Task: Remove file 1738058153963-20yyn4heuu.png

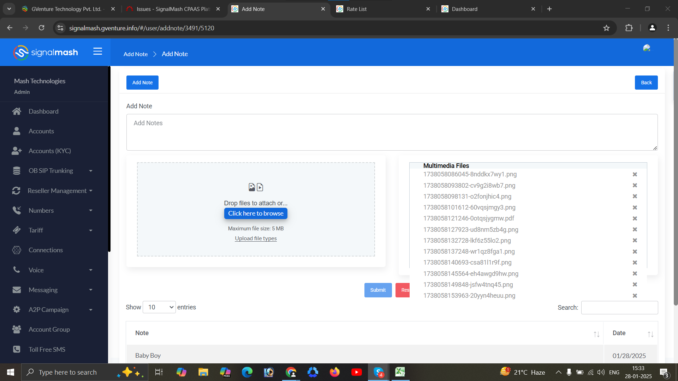Action: click(635, 296)
